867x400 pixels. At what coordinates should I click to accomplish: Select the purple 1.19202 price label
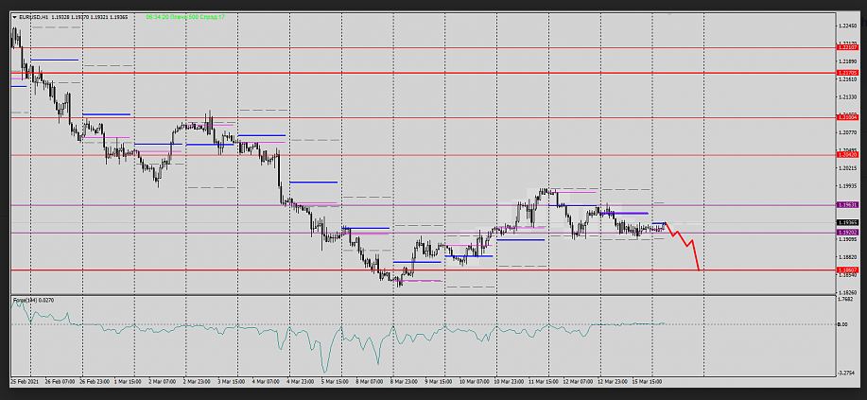click(847, 232)
